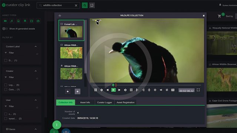
Task: Collapse the Creator filter section
Action: pos(36,71)
